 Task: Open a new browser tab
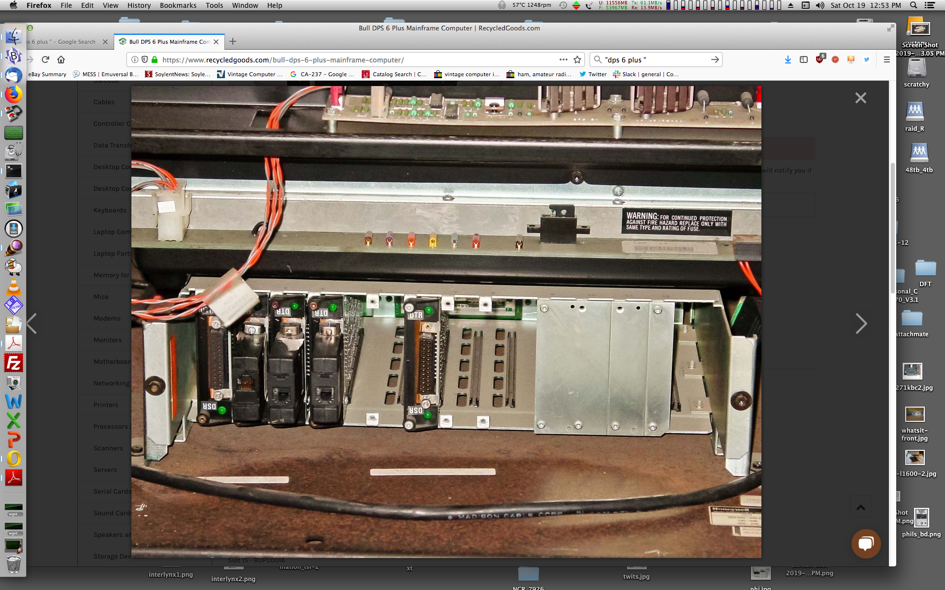(233, 42)
